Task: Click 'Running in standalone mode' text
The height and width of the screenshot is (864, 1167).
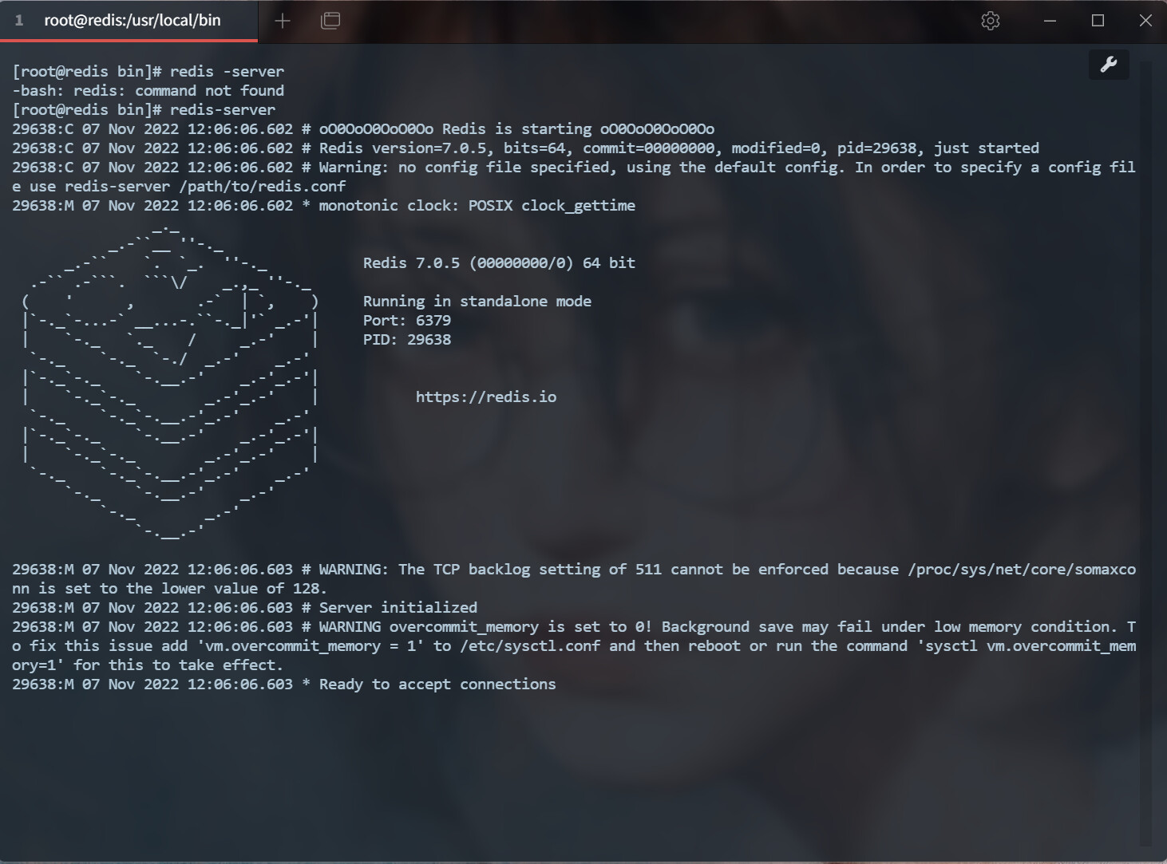Action: point(477,302)
